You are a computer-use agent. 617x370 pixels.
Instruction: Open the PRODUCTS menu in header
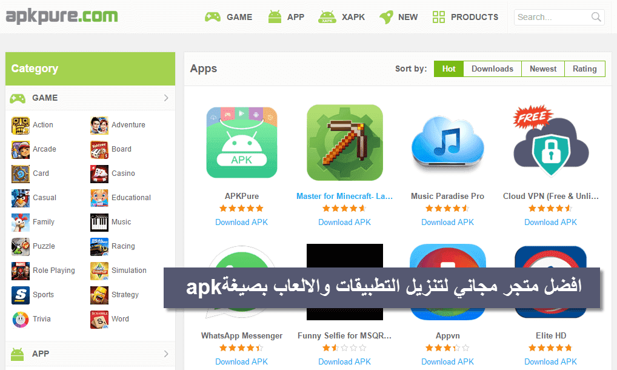(465, 17)
